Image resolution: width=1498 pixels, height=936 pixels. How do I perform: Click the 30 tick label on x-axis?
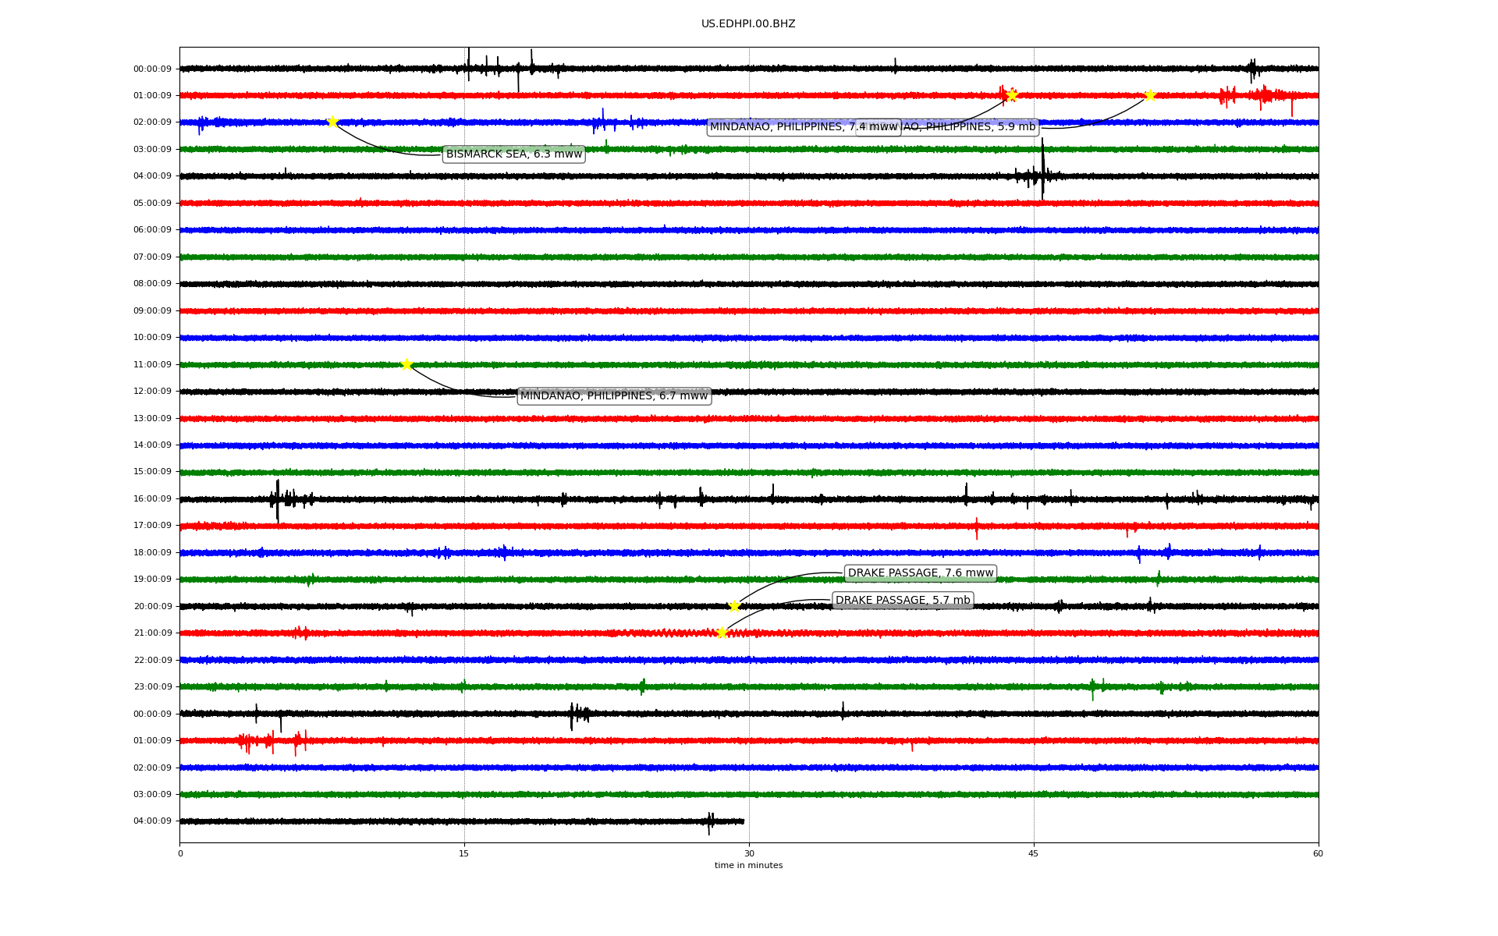pos(749,853)
